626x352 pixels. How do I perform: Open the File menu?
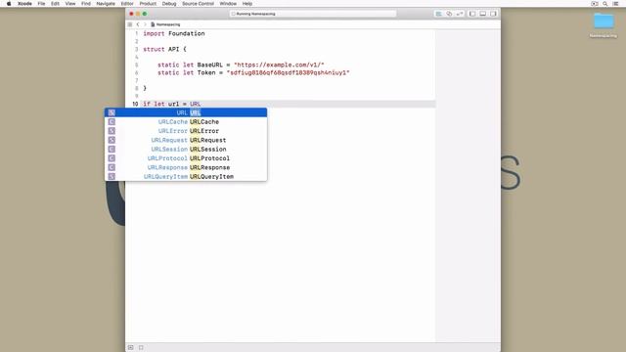41,4
